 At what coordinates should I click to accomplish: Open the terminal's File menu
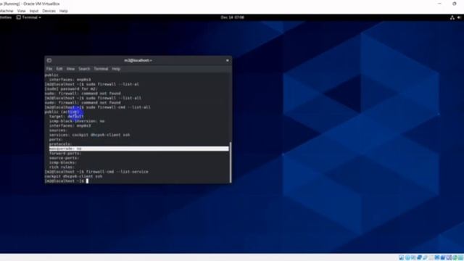49,69
